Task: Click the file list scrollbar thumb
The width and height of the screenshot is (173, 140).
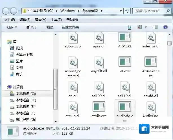Action: click(169, 43)
